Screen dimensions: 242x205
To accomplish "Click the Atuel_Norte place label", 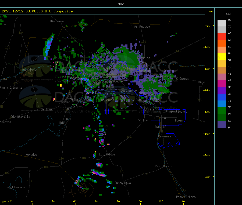I will (128, 91).
